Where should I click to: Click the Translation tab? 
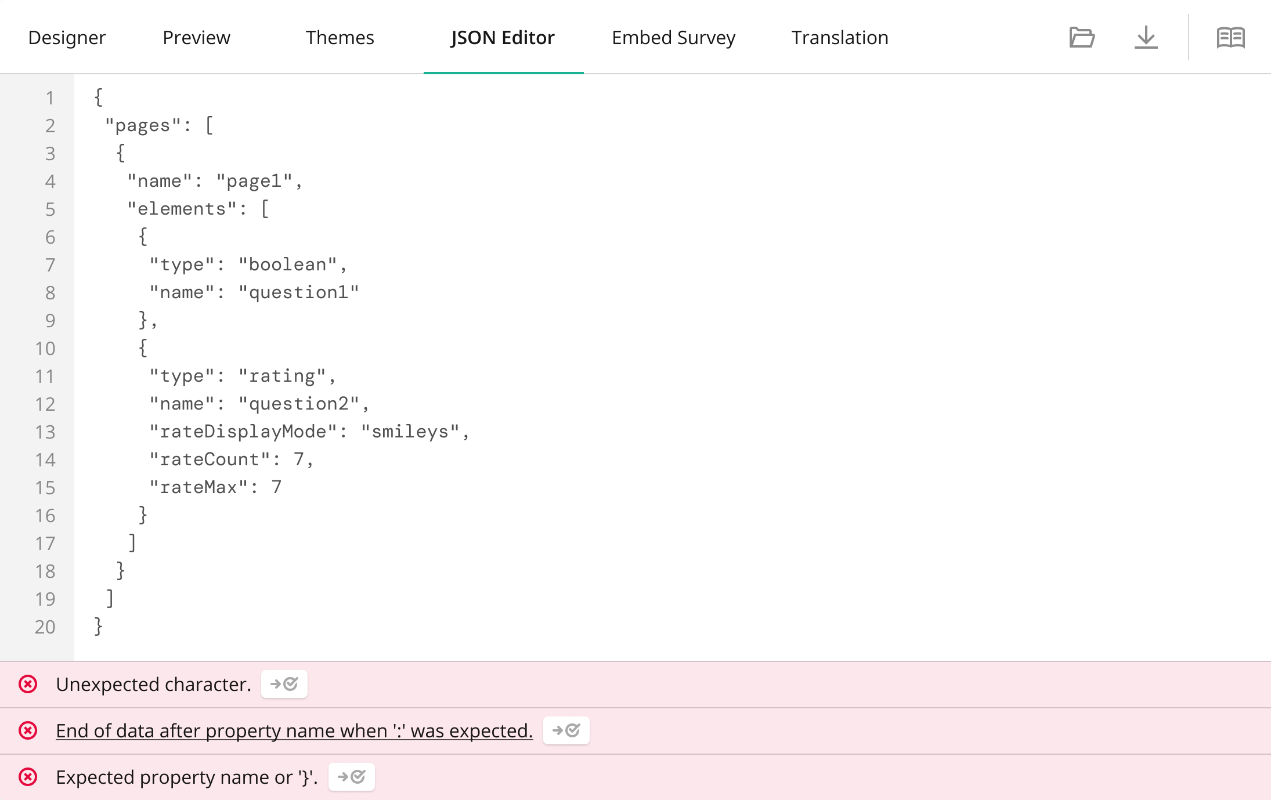point(838,38)
